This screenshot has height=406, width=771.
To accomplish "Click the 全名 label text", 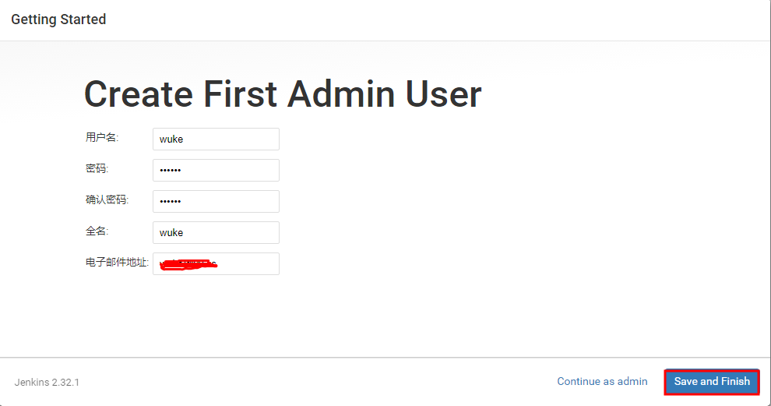I will click(x=97, y=231).
